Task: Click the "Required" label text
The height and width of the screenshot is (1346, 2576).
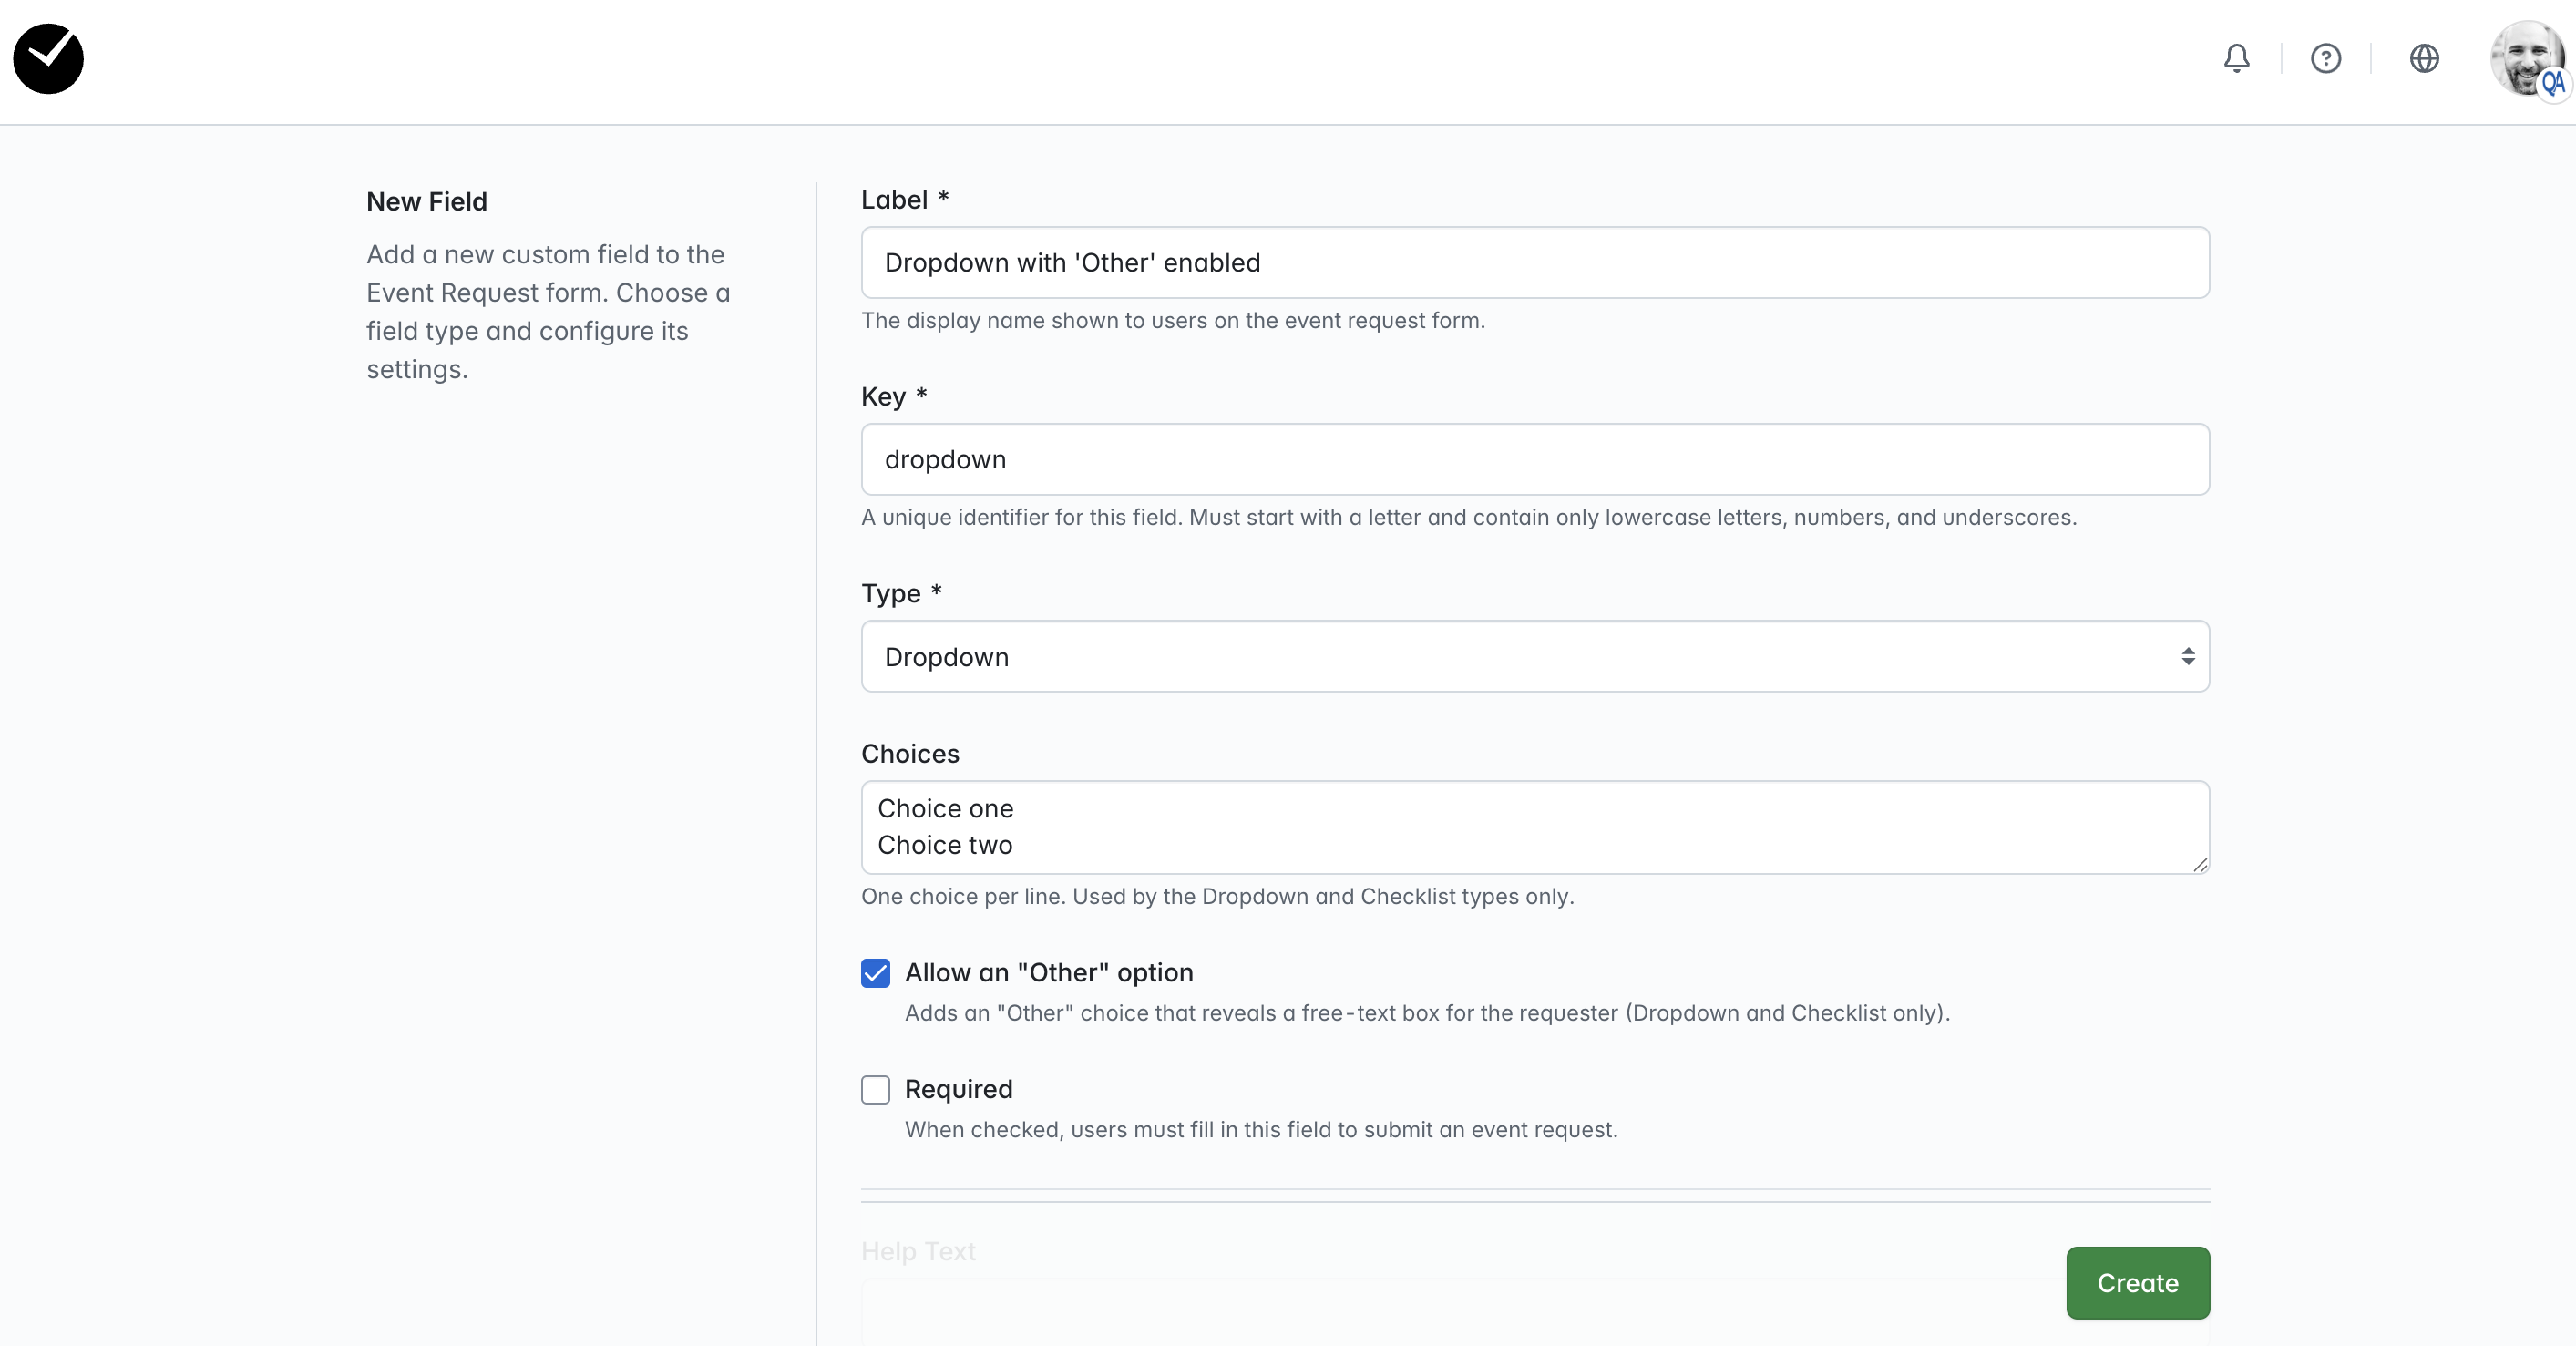Action: click(x=959, y=1089)
